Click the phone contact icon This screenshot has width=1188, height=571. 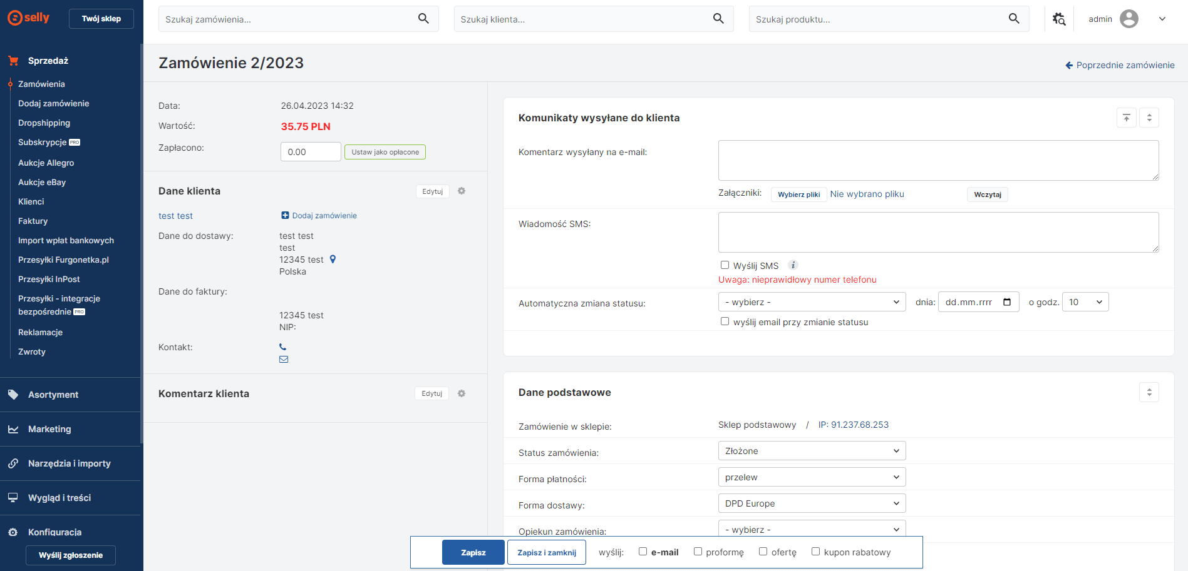(x=283, y=347)
